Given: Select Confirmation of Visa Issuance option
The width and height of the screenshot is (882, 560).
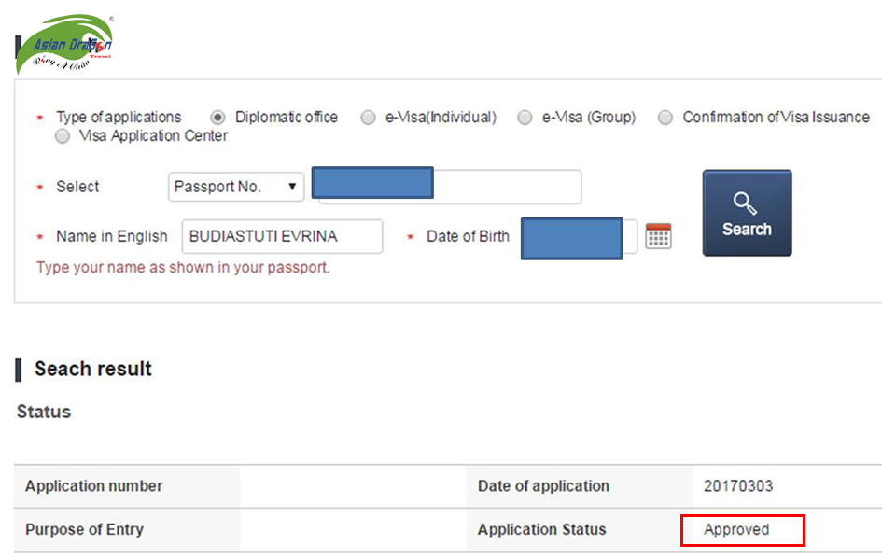Looking at the screenshot, I should (x=665, y=118).
